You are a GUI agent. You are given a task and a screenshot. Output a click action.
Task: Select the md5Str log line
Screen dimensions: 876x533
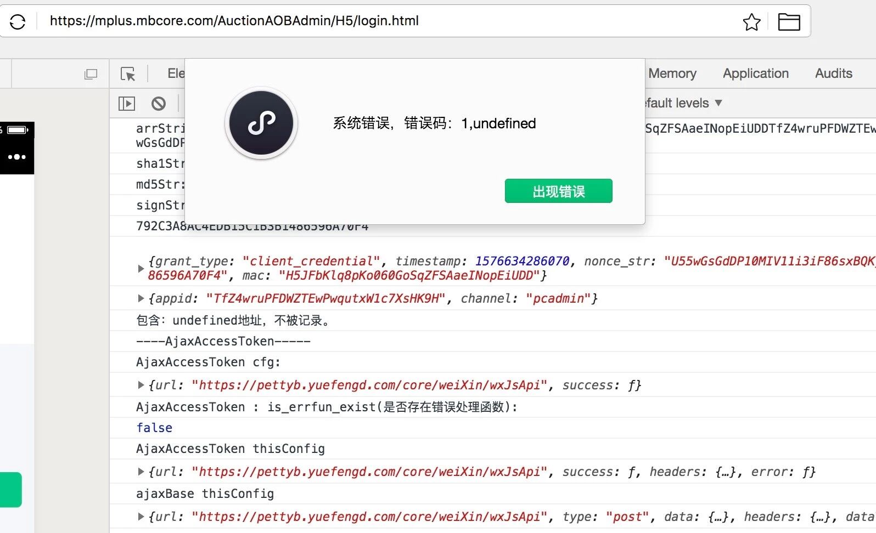161,184
